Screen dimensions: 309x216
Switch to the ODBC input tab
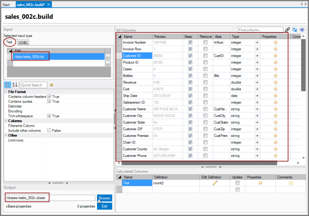[x=23, y=43]
